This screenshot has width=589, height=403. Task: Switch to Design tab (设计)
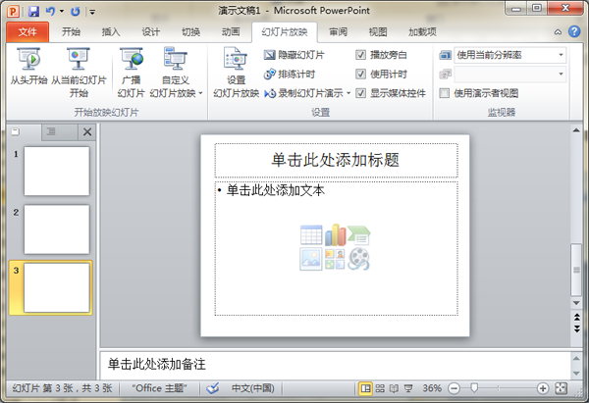[150, 32]
